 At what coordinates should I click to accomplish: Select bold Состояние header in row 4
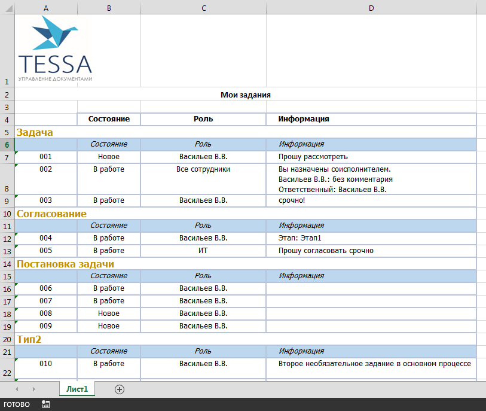coord(109,119)
